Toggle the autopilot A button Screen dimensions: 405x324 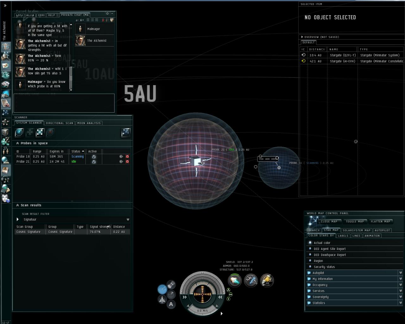(x=171, y=304)
